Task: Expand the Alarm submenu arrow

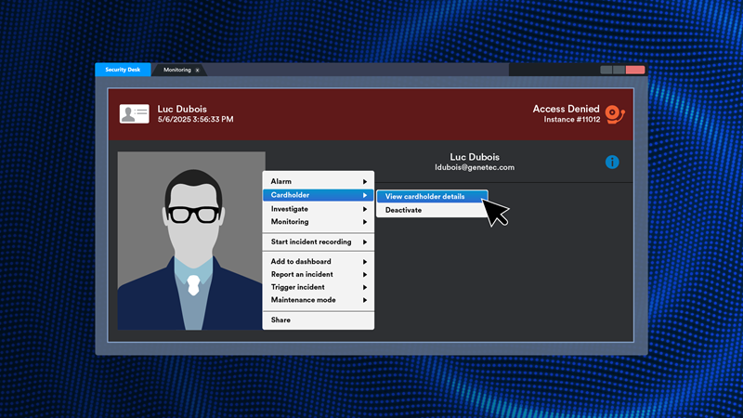Action: [x=365, y=182]
